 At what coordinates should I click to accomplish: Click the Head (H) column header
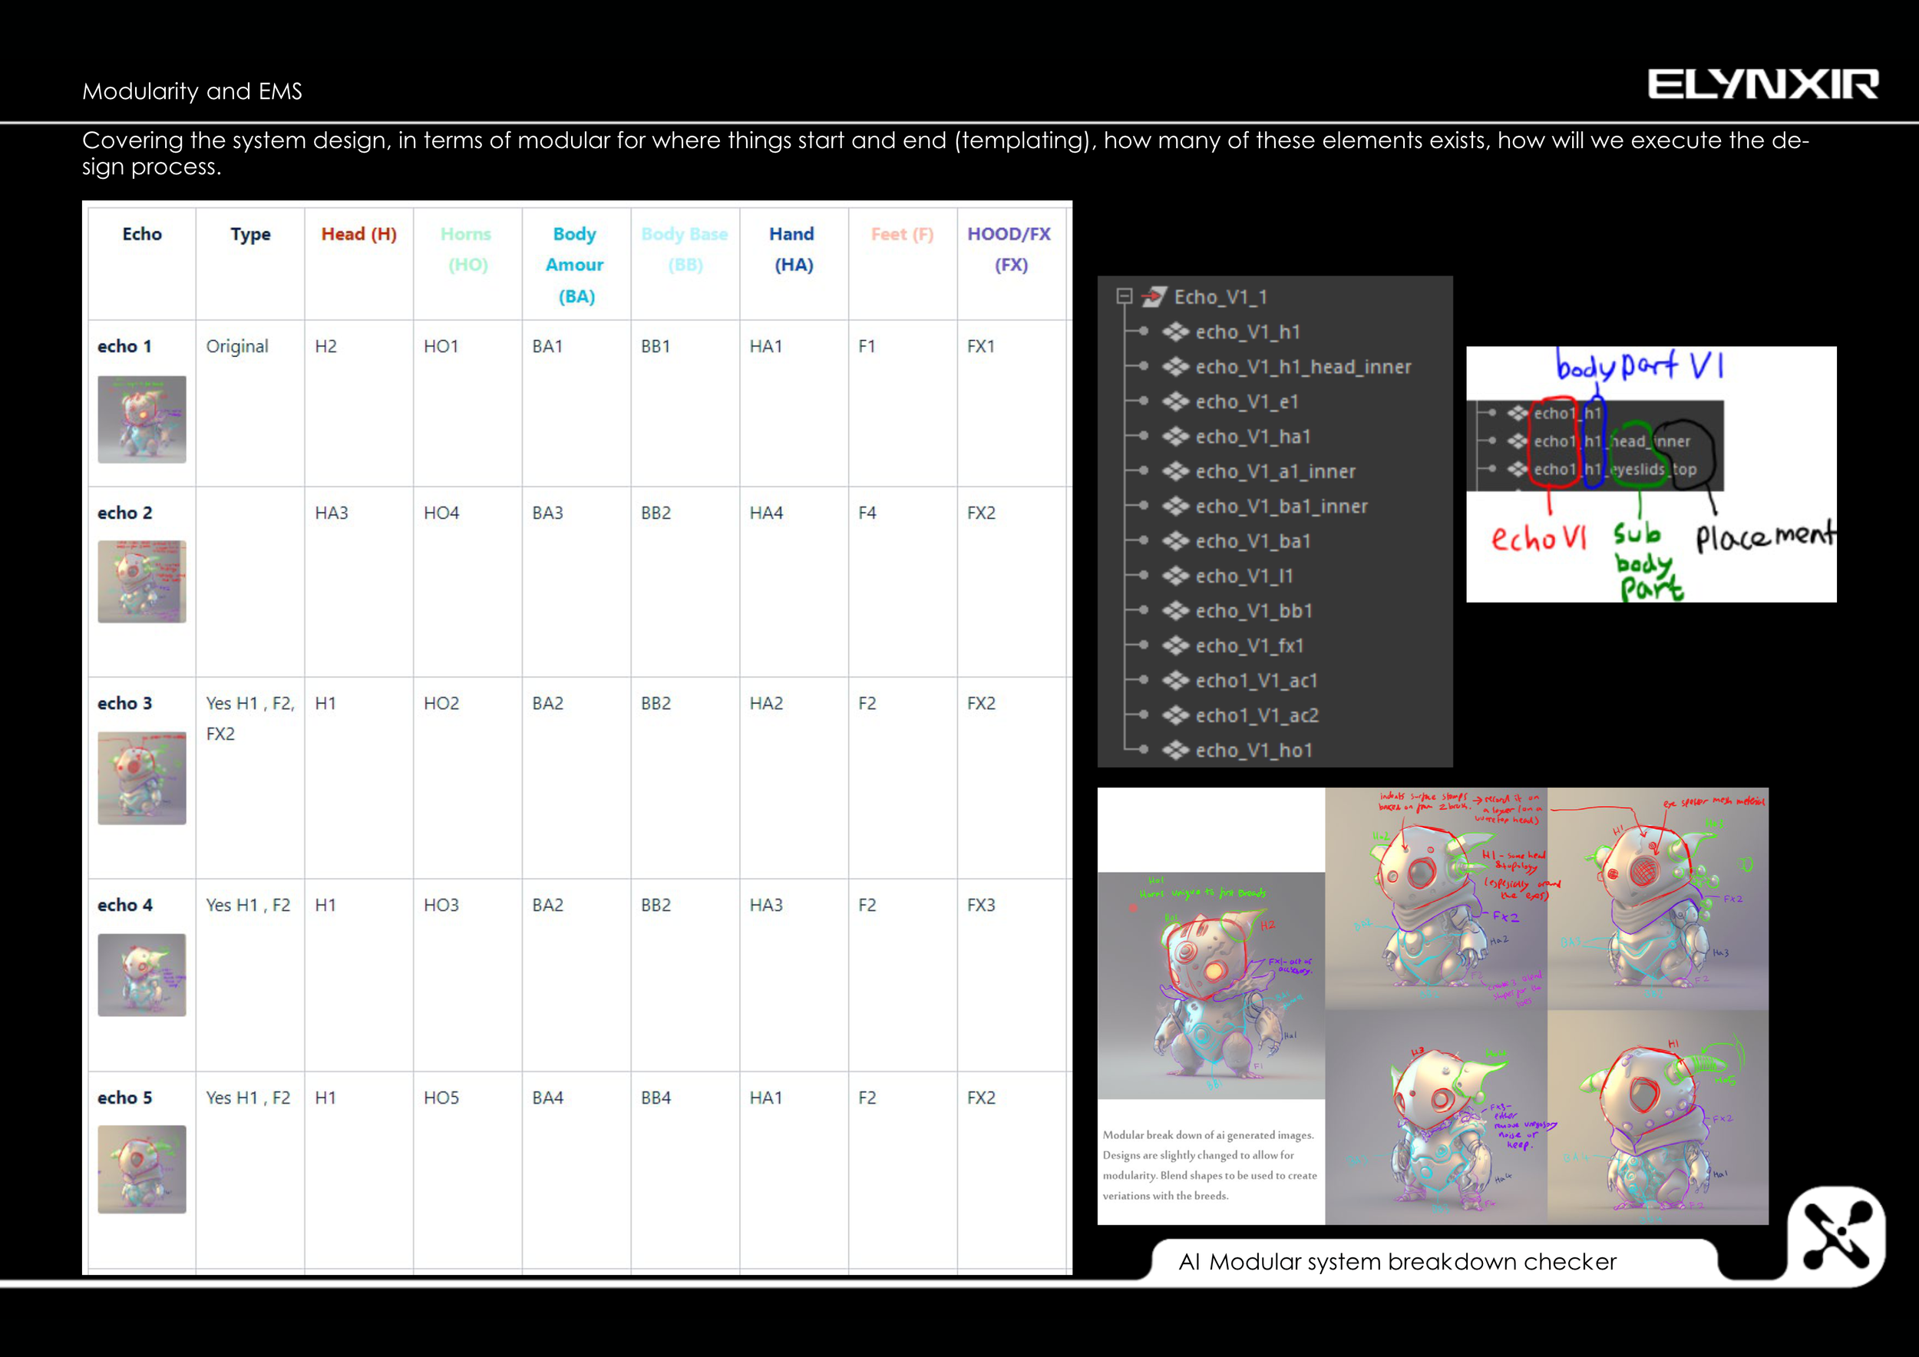(358, 234)
